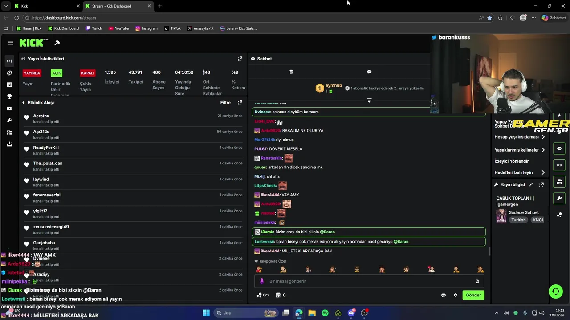Screen dimensions: 570x320
Task: Click the taskbar Ara search box
Action: (245, 313)
